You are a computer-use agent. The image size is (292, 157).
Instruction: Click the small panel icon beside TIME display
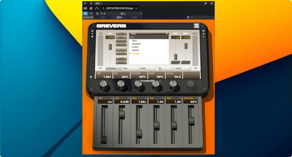[91, 77]
